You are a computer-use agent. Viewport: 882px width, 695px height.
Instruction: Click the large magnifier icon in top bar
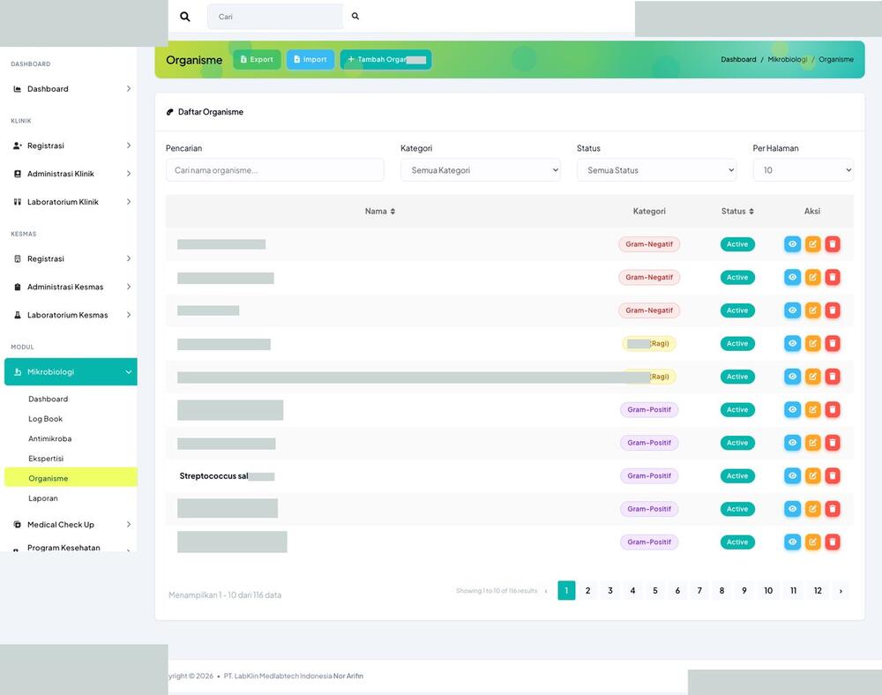[184, 17]
